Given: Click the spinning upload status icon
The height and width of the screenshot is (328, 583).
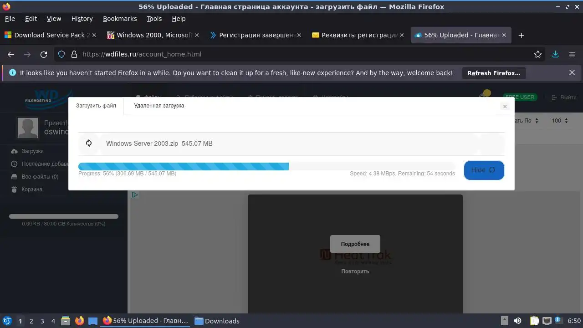Looking at the screenshot, I should 89,143.
